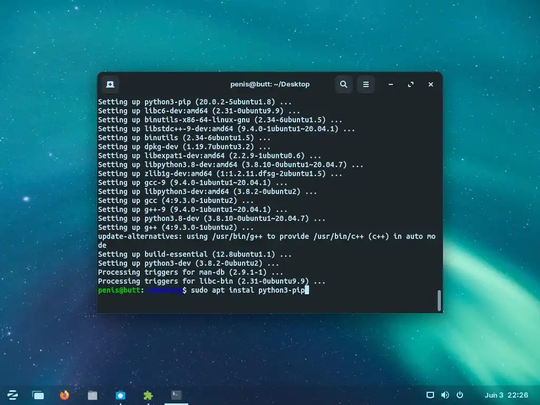The width and height of the screenshot is (540, 405).
Task: Click line 'Setting up libexpat1-dev:amd64'
Action: [209, 156]
